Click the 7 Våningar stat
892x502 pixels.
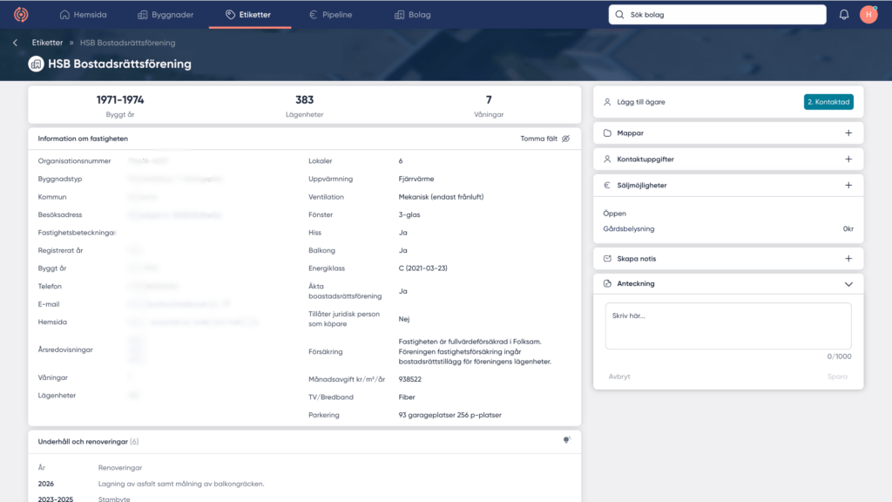pyautogui.click(x=489, y=105)
